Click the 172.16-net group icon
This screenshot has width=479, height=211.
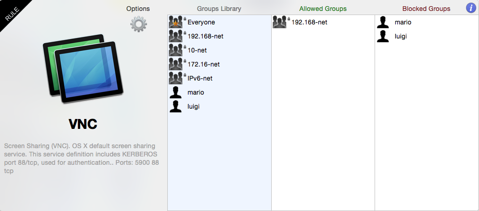177,64
